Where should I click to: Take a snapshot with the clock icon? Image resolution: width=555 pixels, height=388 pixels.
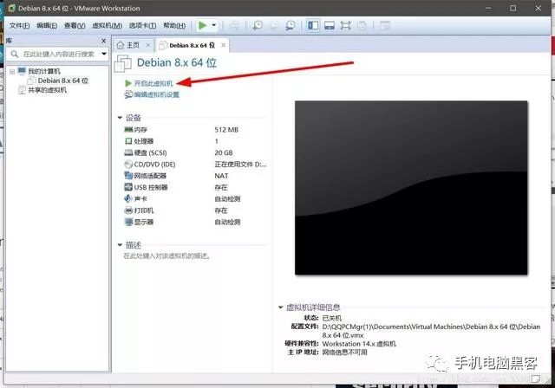coord(258,25)
